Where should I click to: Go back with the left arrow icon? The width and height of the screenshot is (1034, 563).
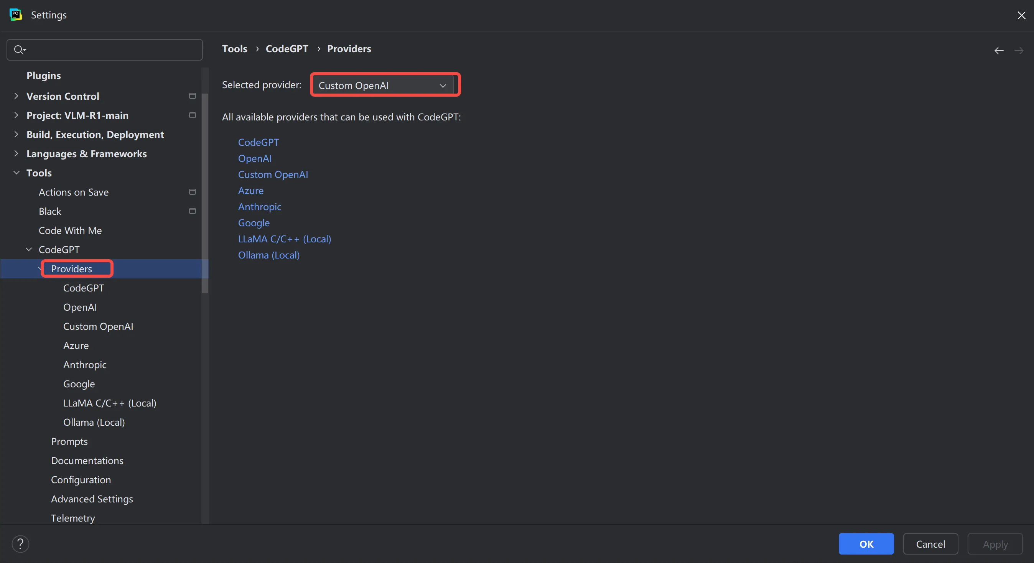coord(999,51)
